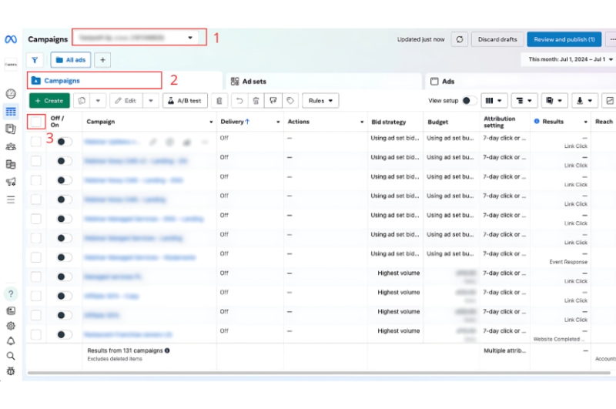616x409 pixels.
Task: Open the Columns dropdown
Action: (x=494, y=101)
